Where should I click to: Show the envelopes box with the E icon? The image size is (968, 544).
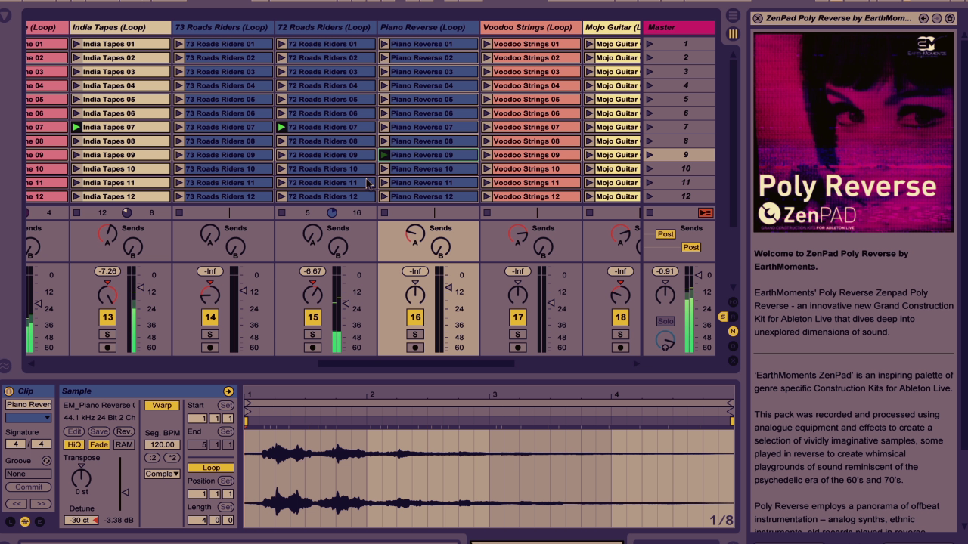coord(39,521)
